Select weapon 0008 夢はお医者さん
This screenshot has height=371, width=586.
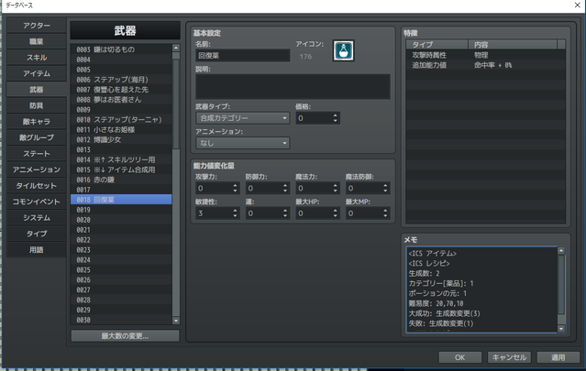pos(121,100)
